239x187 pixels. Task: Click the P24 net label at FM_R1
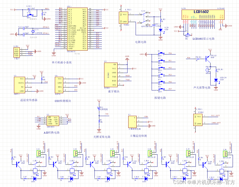189,58
